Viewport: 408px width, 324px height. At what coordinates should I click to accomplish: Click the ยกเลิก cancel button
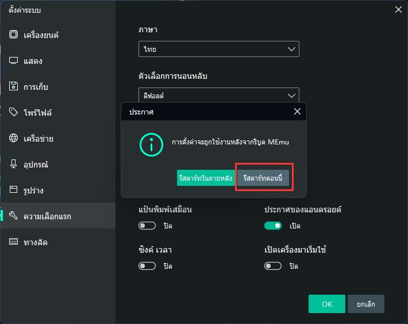click(365, 304)
